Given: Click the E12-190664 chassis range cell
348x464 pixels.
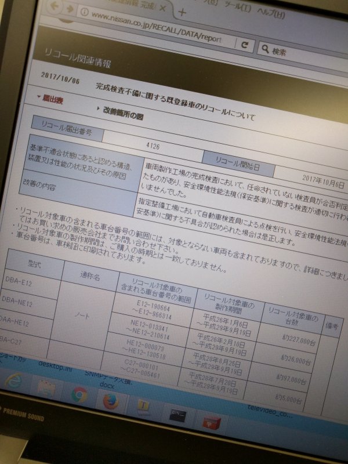Looking at the screenshot, I should (x=153, y=310).
